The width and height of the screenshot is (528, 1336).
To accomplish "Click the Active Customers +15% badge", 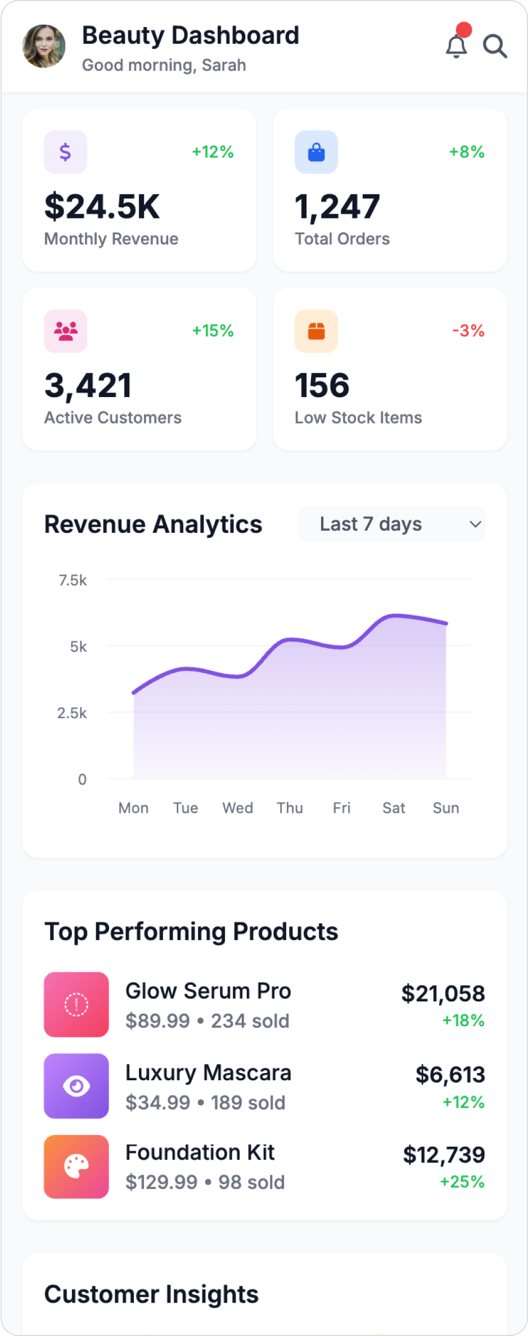I will coord(213,332).
